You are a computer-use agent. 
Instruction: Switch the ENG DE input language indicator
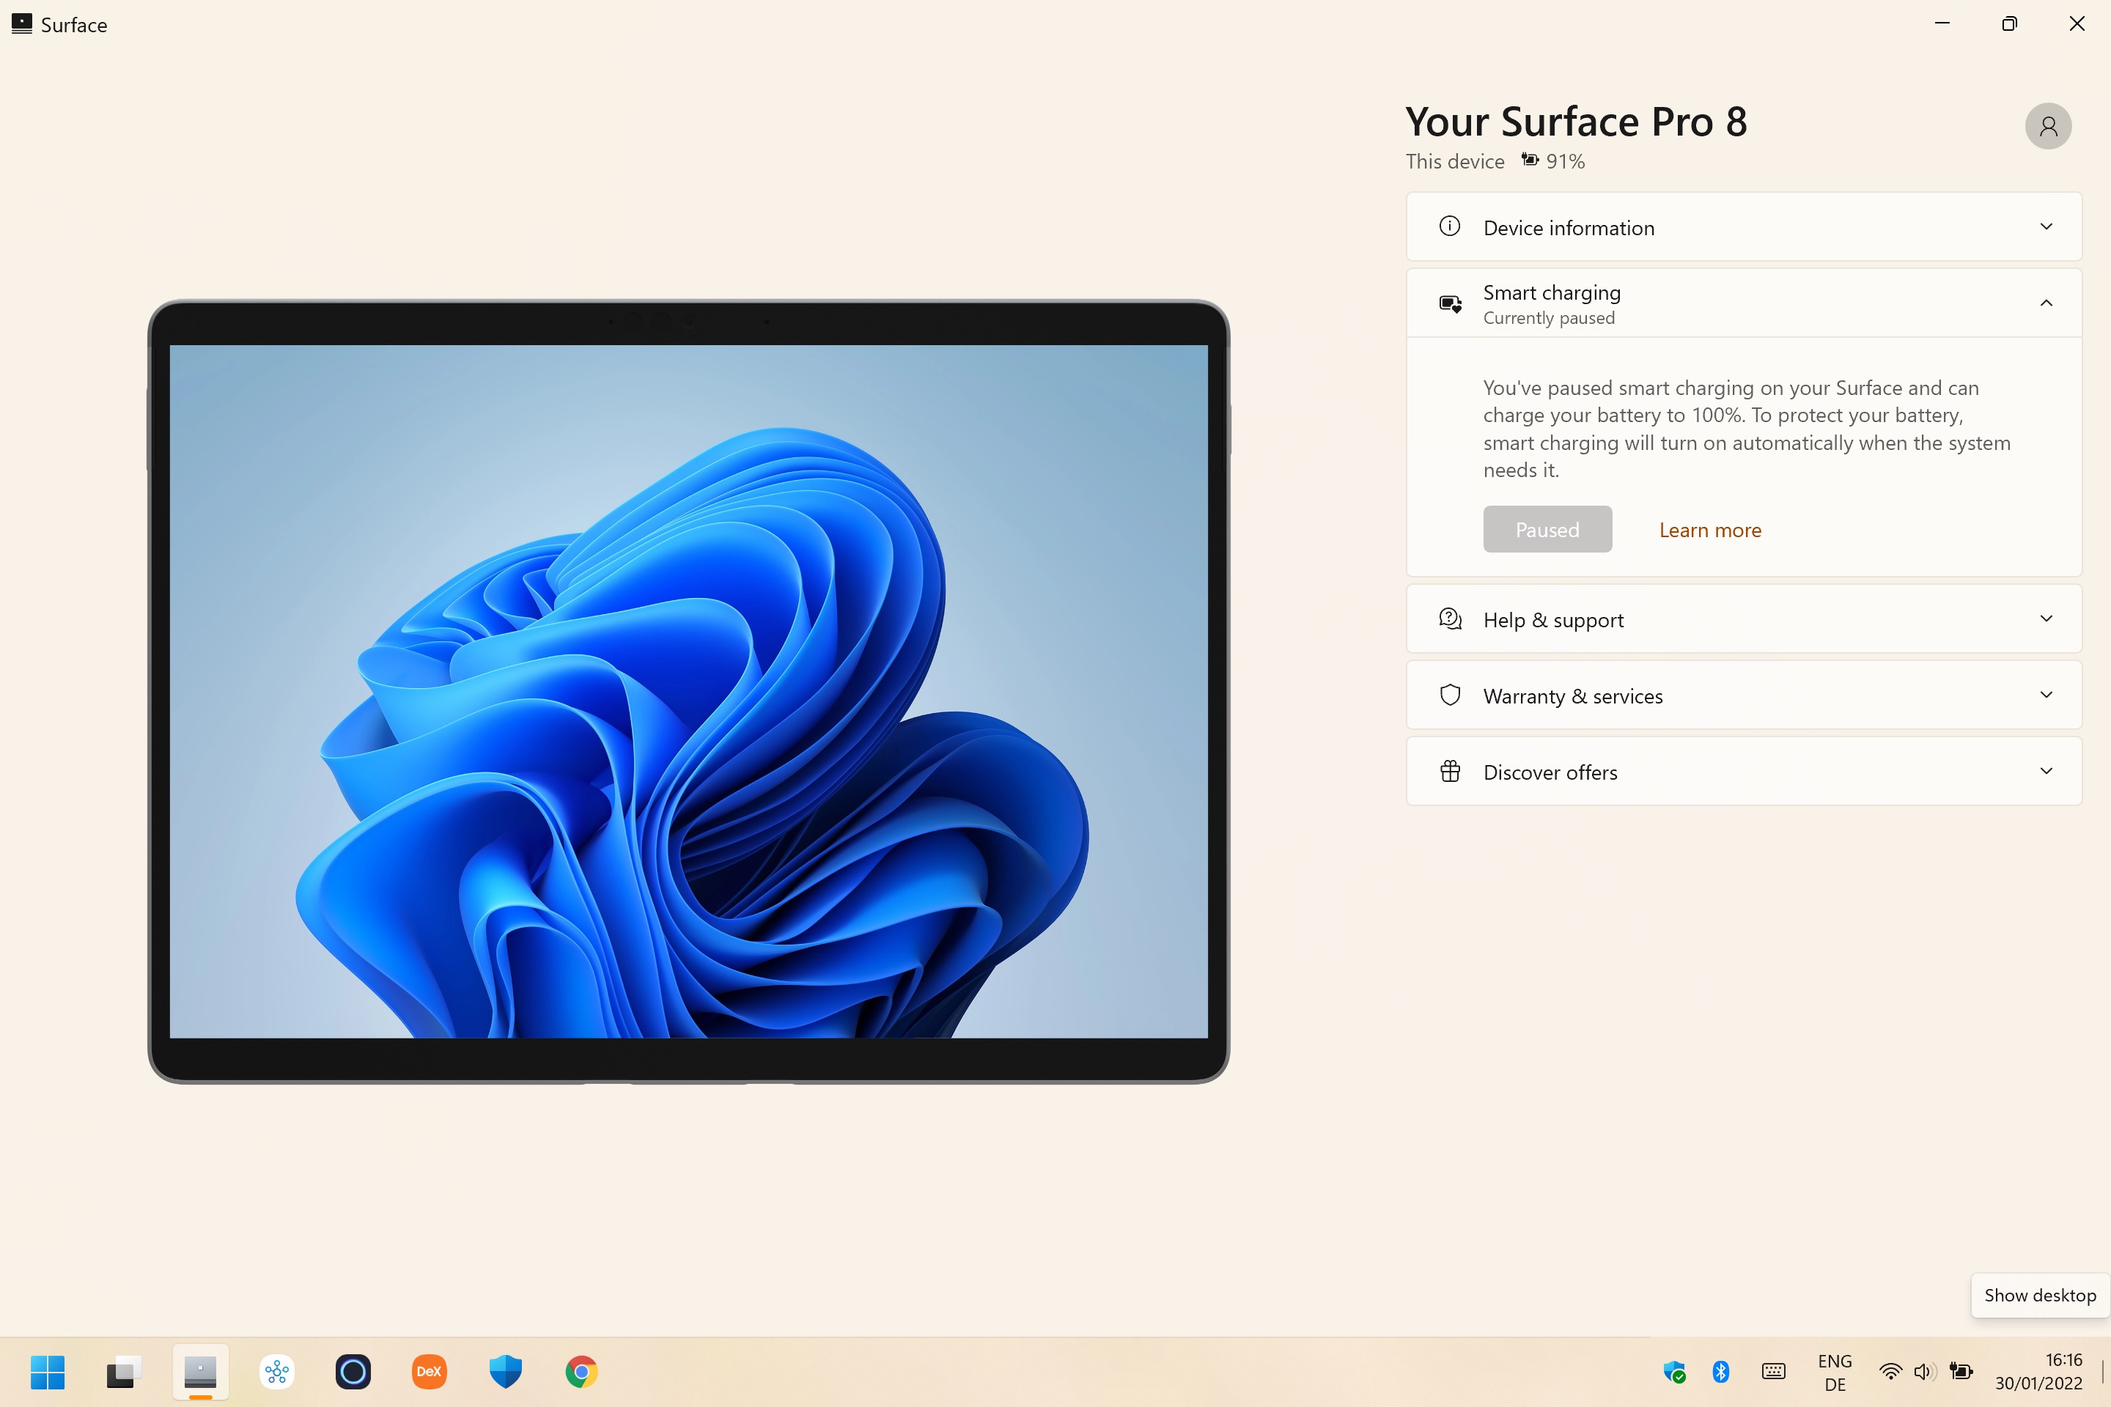point(1835,1372)
